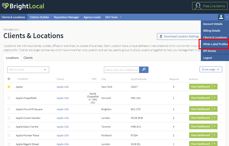Select Billing Details from user menu
The image size is (229, 146).
pos(212,31)
